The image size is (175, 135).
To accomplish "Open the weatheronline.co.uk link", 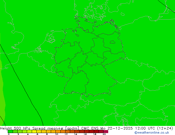I will 152,133.
